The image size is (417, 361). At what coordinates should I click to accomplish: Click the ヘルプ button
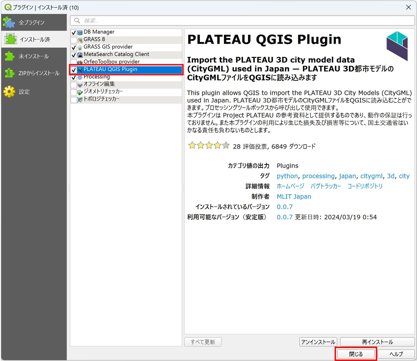pyautogui.click(x=396, y=354)
